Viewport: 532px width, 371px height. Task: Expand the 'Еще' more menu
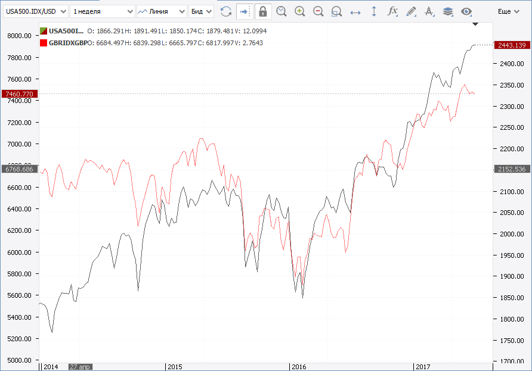508,11
